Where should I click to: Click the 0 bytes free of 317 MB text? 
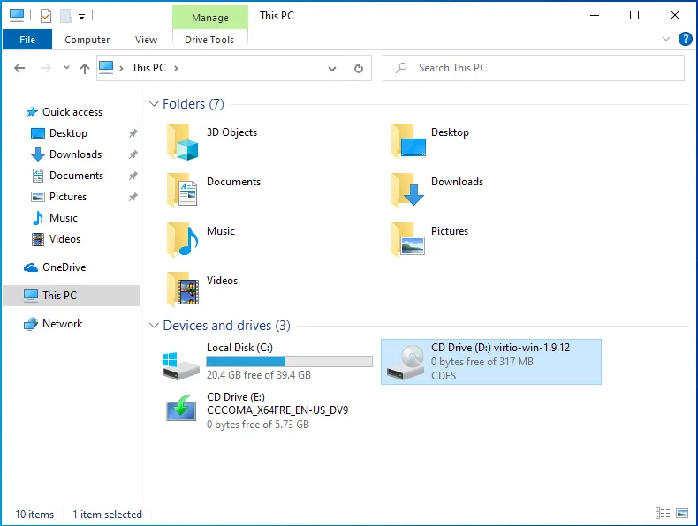pos(482,362)
